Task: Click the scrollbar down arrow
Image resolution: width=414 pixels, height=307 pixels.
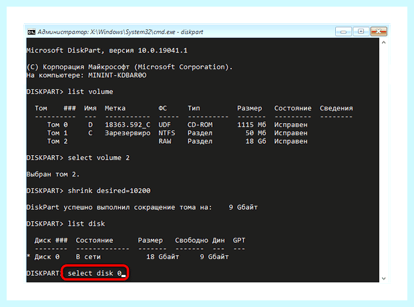Action: pyautogui.click(x=384, y=278)
